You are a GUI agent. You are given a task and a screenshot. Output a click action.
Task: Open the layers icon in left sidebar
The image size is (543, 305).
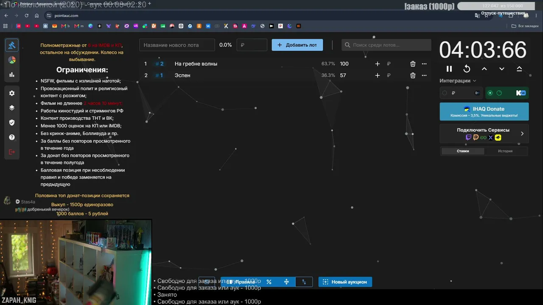(x=12, y=108)
